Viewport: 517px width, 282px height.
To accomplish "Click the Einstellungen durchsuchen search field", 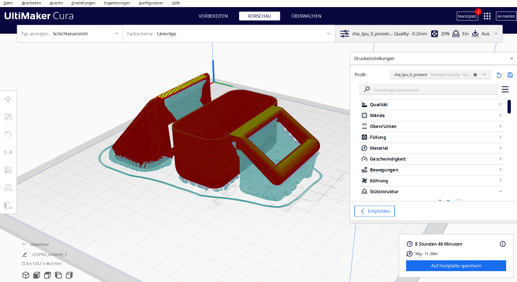I will click(429, 89).
